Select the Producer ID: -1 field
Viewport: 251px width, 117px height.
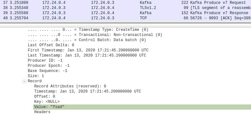click(45, 60)
